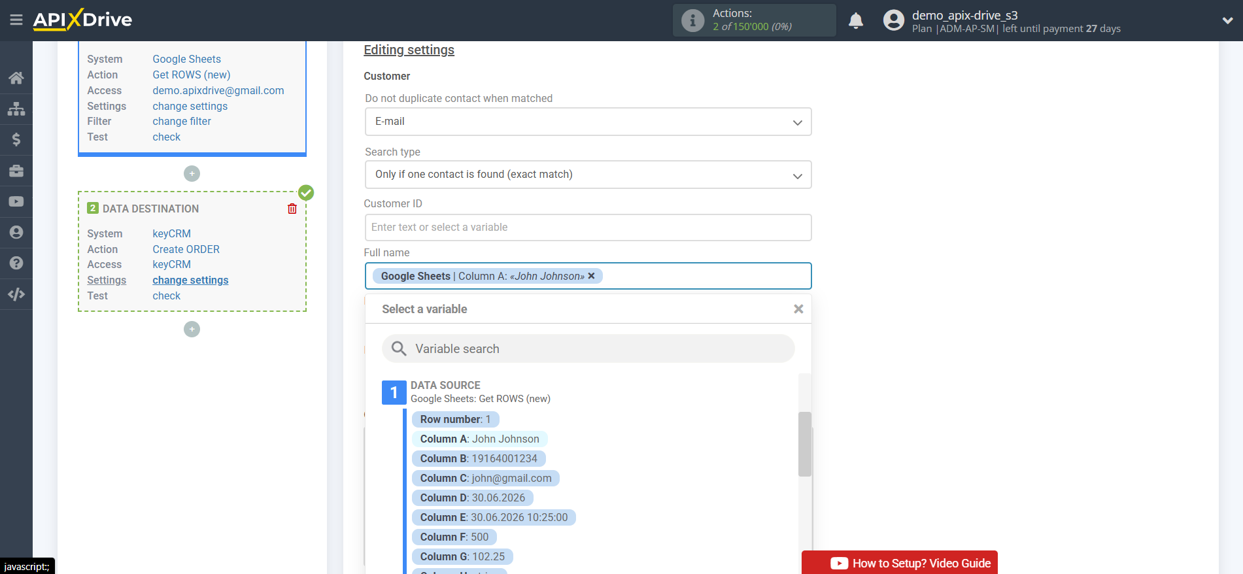Click the destination check link
This screenshot has height=574, width=1243.
(167, 295)
